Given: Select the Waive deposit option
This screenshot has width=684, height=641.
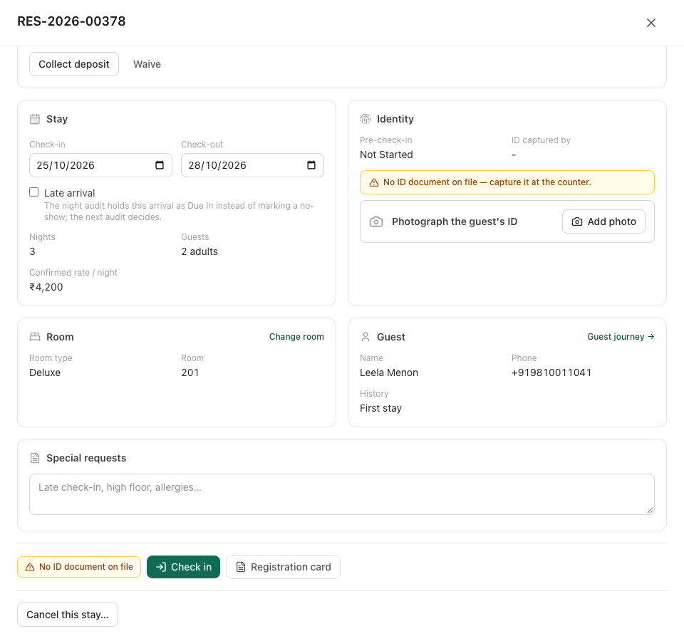Looking at the screenshot, I should (147, 64).
